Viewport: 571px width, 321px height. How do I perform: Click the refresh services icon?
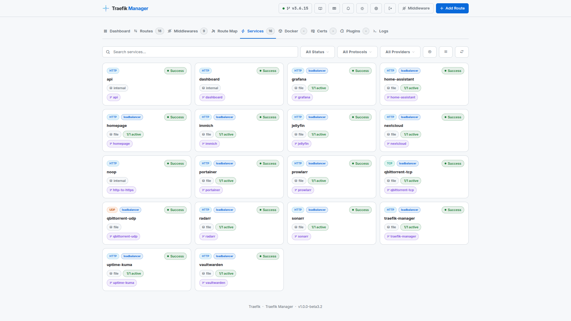pos(462,52)
